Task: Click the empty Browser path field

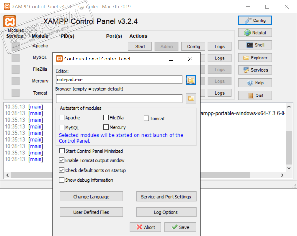Action: point(119,99)
